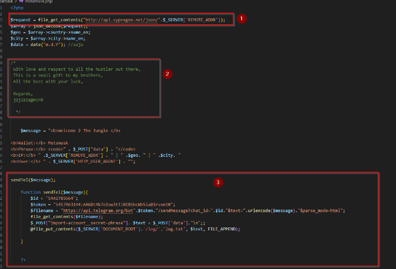Click the "<b>IP:</b>" label
Screen dimensions: 396x269
(x=23, y=155)
